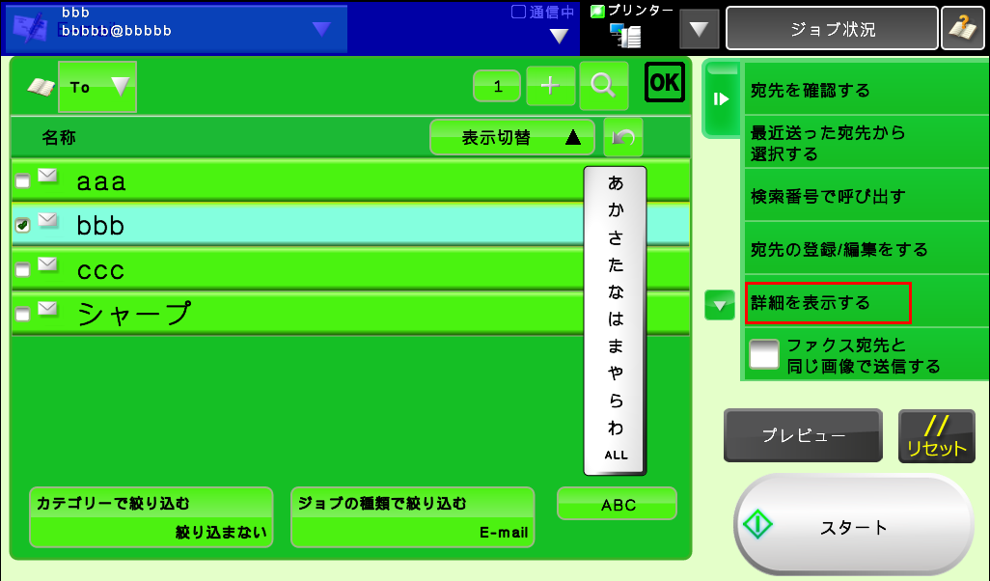Open the help book icon at top right

[x=962, y=29]
